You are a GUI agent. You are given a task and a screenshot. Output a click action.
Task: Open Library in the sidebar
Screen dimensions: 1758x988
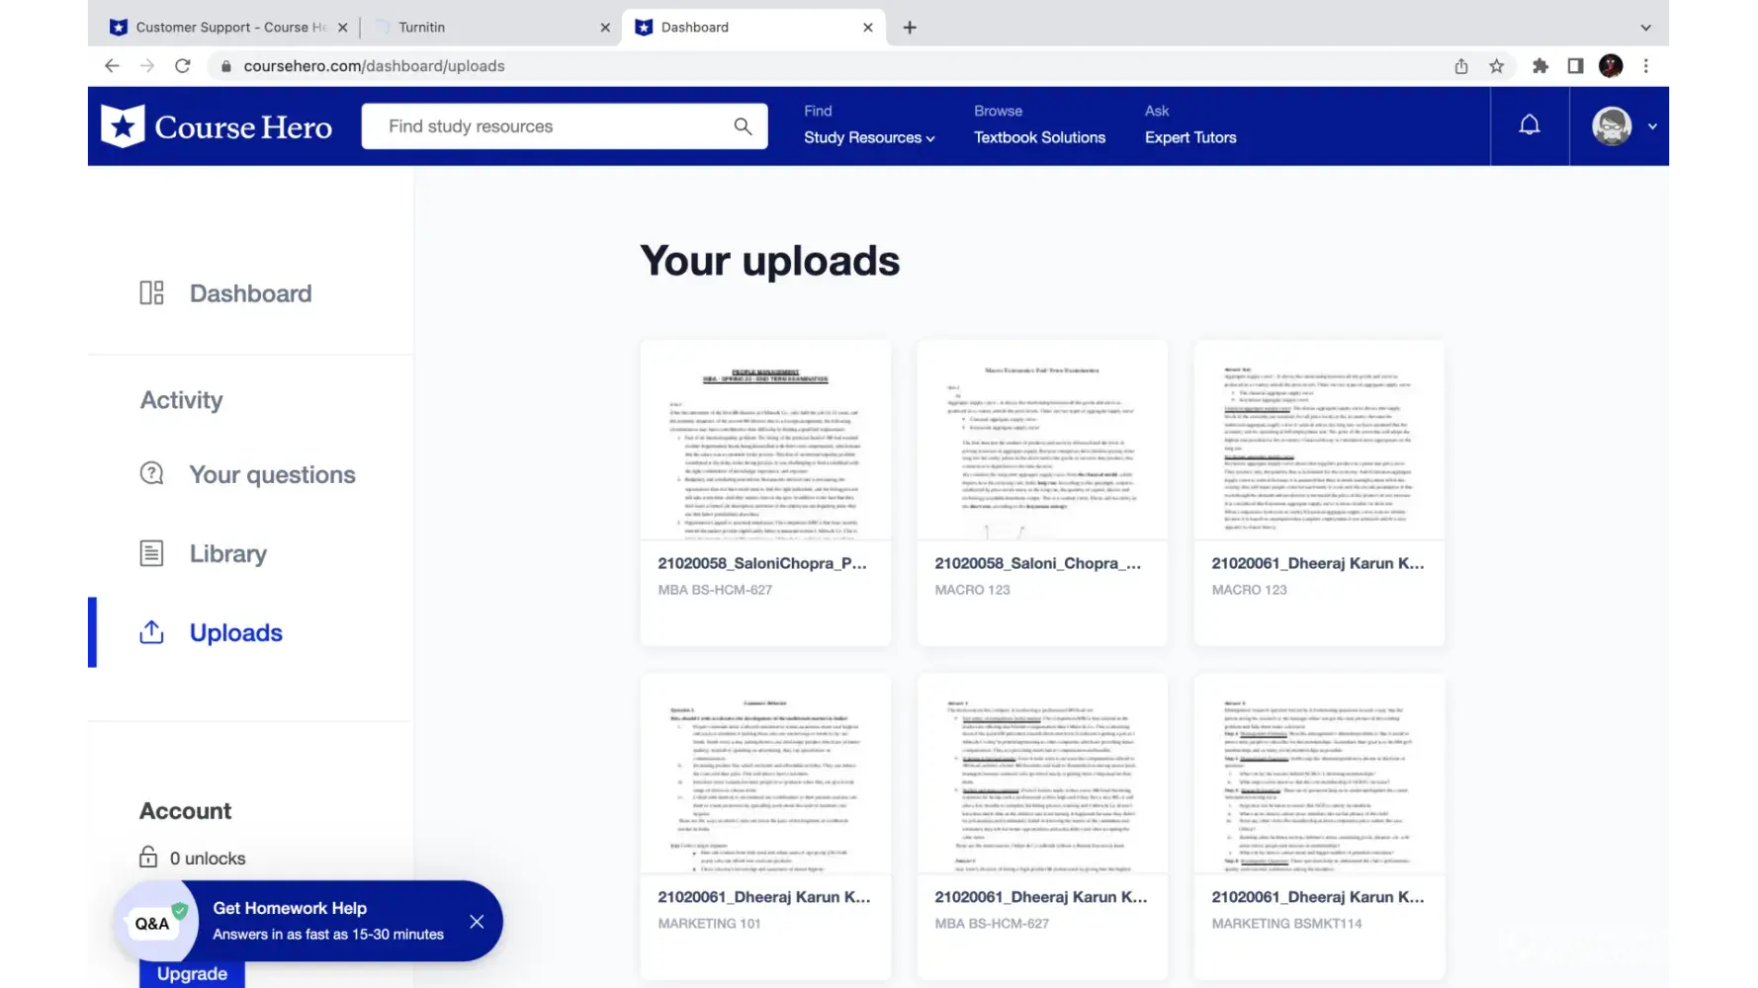tap(228, 554)
